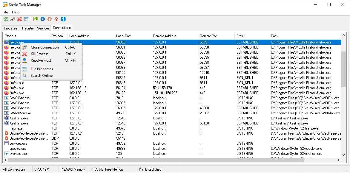
Task: Sort by the Path column header
Action: (305, 36)
